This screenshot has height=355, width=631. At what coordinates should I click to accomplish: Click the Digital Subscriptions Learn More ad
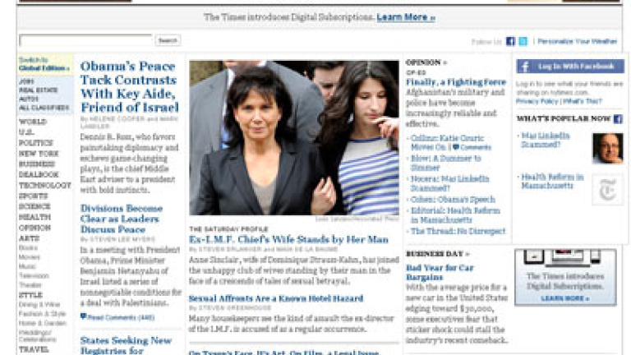pos(565,277)
